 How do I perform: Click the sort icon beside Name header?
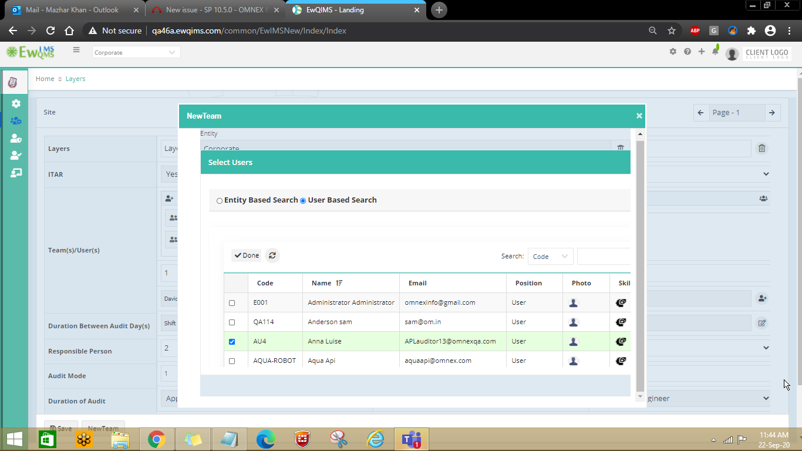339,283
